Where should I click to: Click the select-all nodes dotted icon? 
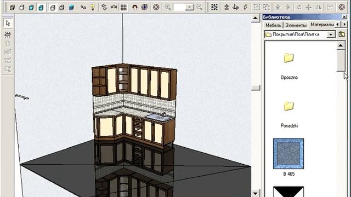(214, 7)
